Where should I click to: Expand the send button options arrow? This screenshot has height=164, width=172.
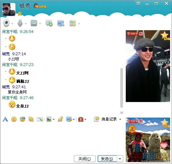[x=120, y=159]
